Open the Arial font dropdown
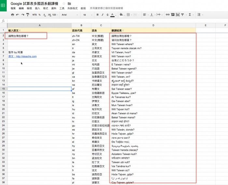Viewport: 228px width, 185px height. (x=70, y=15)
